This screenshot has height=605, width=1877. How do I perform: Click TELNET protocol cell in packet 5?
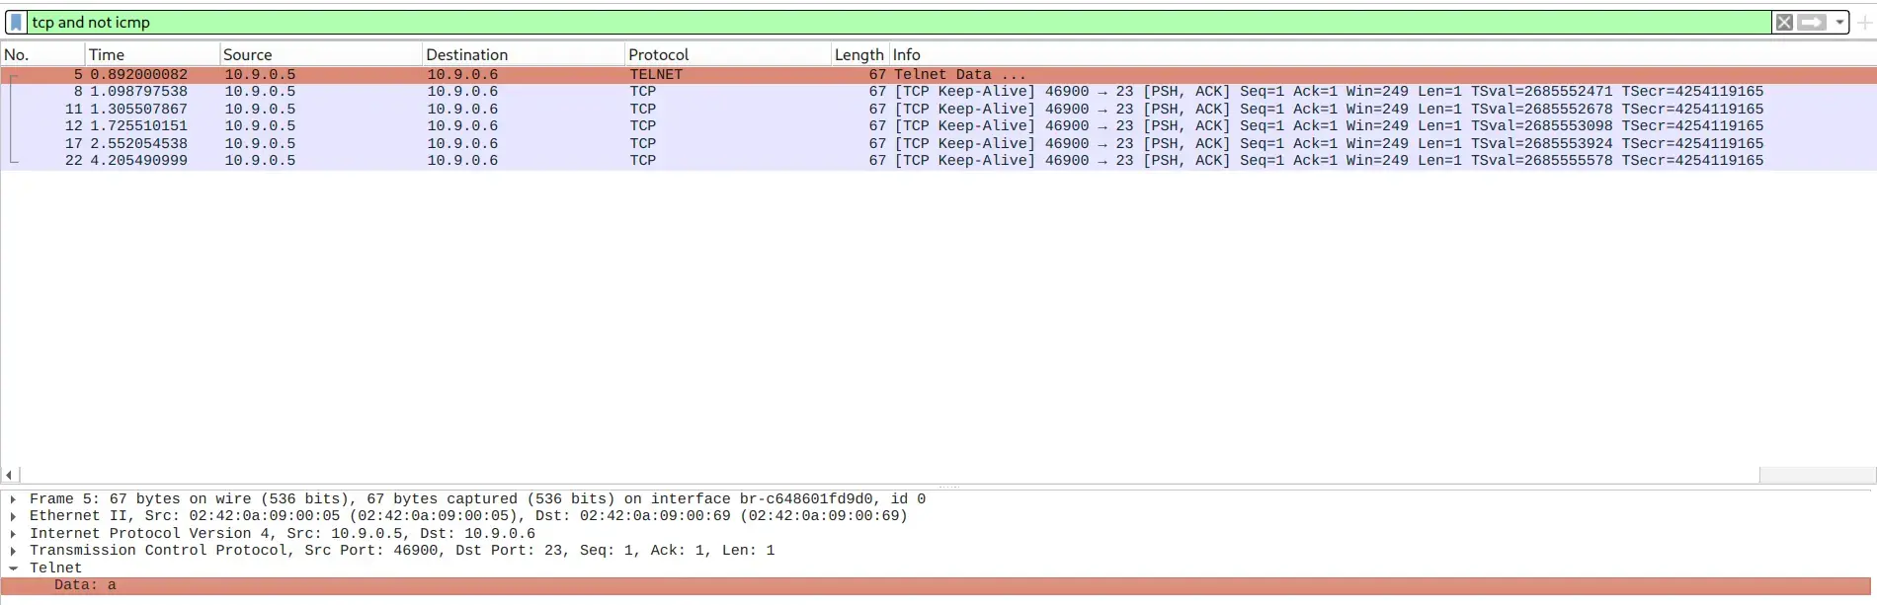point(656,74)
